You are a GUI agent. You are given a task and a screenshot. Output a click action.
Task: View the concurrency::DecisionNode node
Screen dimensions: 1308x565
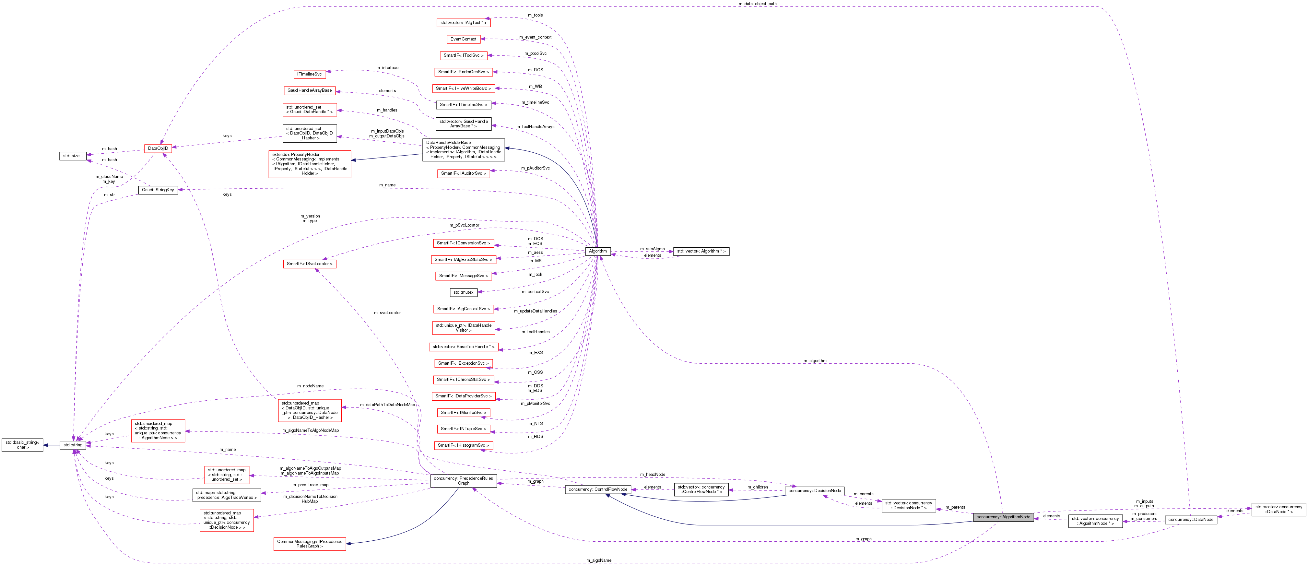[814, 490]
